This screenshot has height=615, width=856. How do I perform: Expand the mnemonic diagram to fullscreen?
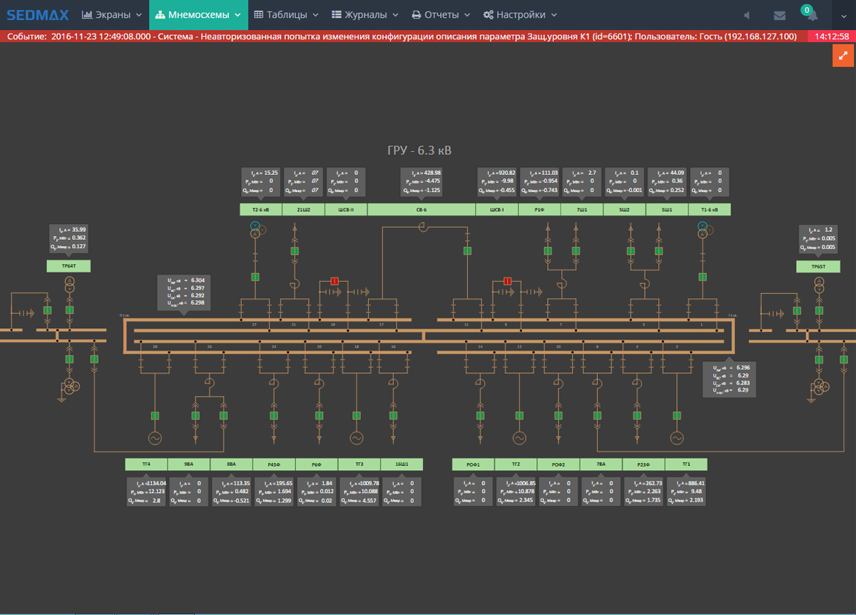843,57
